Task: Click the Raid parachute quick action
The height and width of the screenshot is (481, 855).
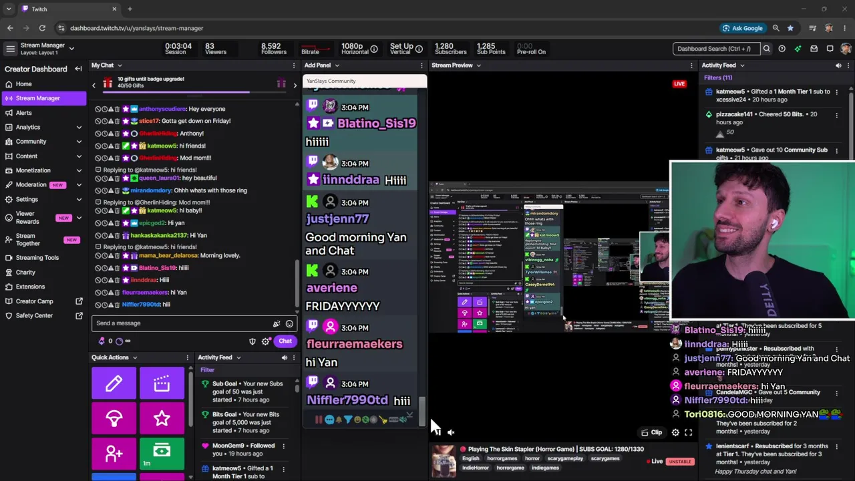Action: pyautogui.click(x=114, y=418)
